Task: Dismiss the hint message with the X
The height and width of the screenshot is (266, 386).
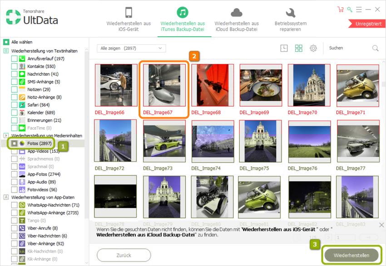Action: coord(381,225)
